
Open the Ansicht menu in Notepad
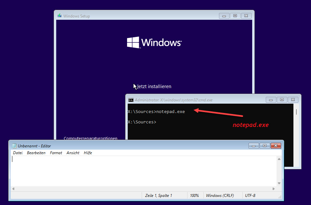pyautogui.click(x=72, y=153)
